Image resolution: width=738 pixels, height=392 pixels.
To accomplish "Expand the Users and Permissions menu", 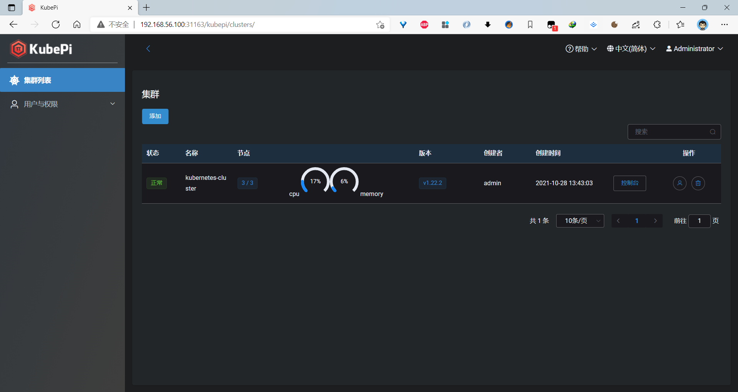I will click(62, 104).
